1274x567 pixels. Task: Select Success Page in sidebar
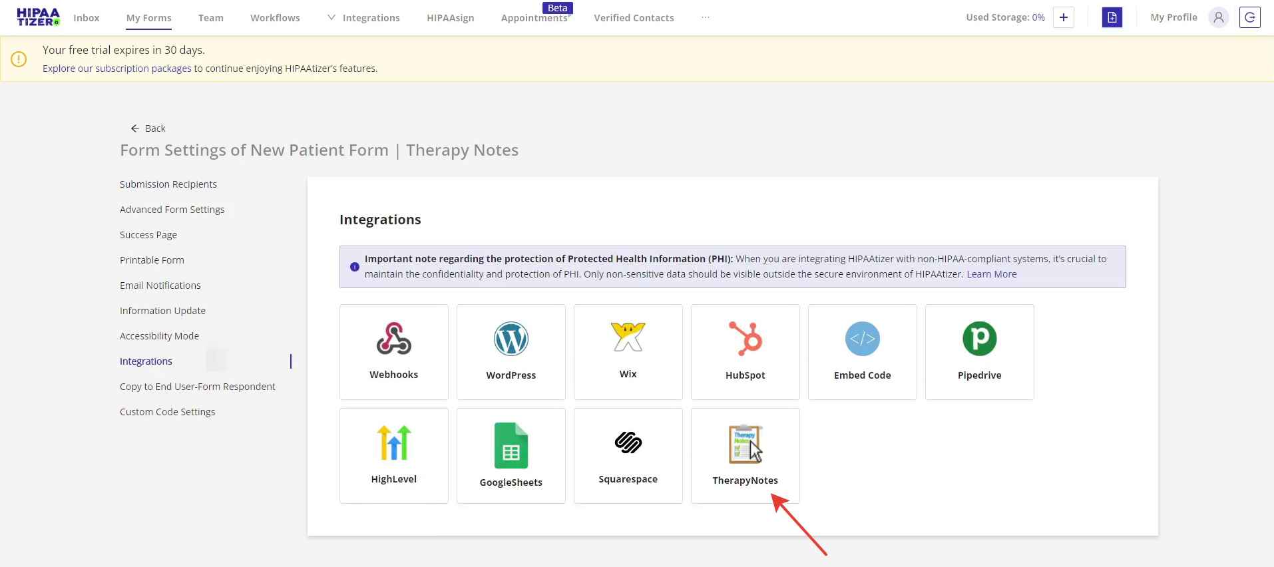click(x=148, y=235)
